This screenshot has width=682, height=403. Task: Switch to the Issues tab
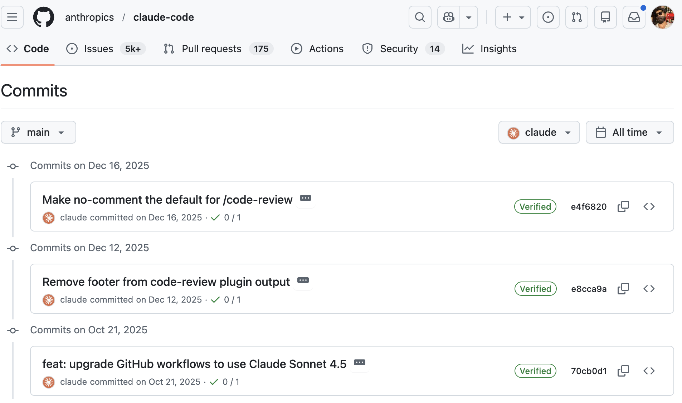(x=98, y=49)
